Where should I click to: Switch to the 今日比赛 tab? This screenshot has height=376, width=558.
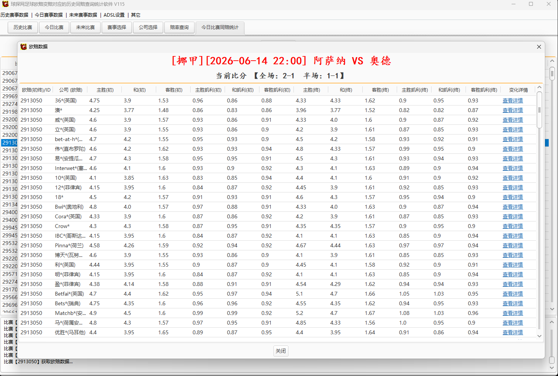54,27
